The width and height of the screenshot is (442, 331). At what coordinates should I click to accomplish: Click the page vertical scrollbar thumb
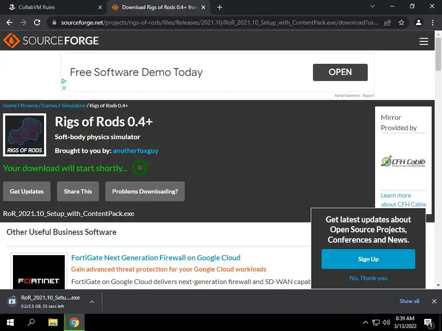click(x=438, y=54)
